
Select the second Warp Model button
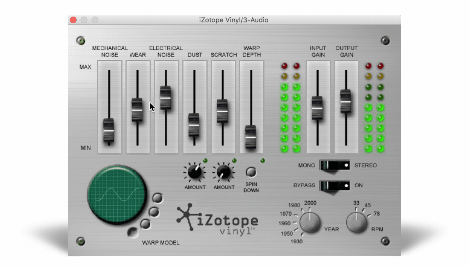tap(153, 212)
